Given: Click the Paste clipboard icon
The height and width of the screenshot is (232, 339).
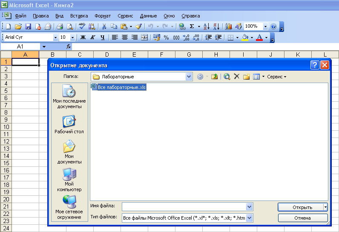Looking at the screenshot, I should 124,26.
